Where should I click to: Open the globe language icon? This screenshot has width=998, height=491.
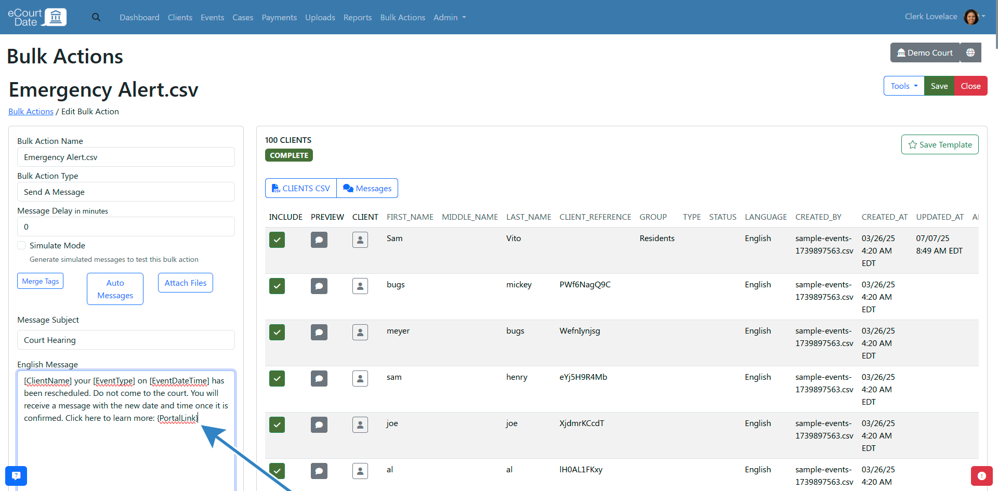[x=970, y=52]
